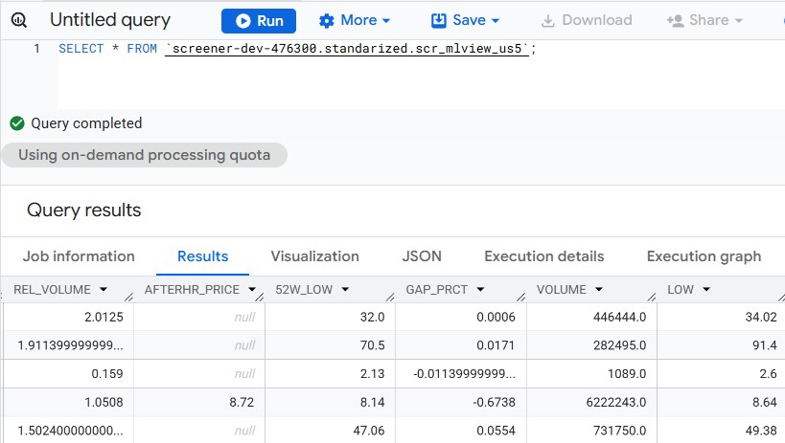
Task: Select cell 32.0 in 52W_LOW
Action: (330, 317)
